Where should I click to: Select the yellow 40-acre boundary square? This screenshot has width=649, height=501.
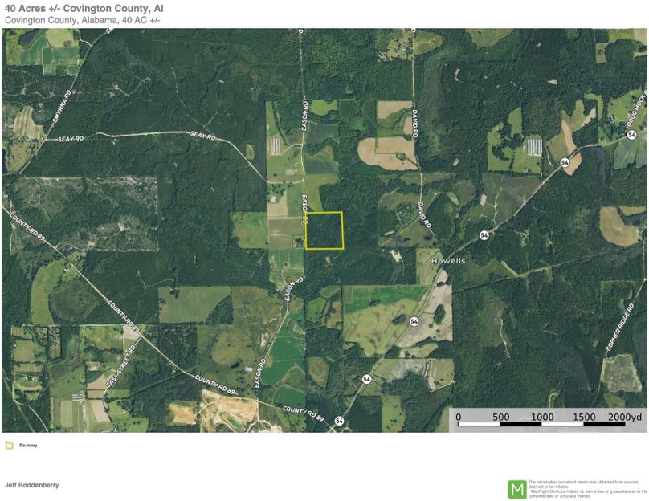324,230
